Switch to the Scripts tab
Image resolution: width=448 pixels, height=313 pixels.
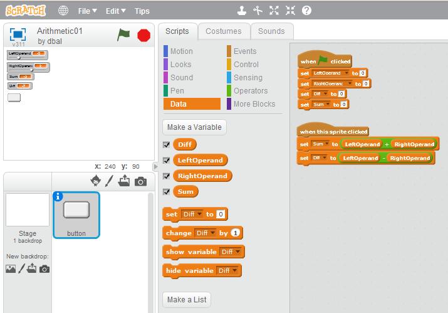click(177, 31)
